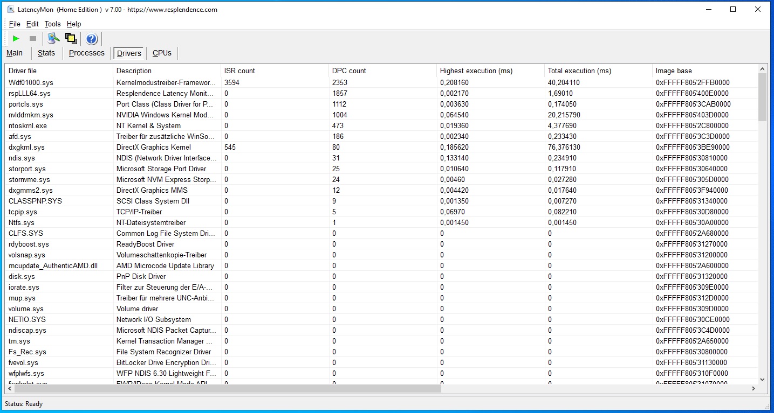This screenshot has width=774, height=413.
Task: Select the ntoskrnl.exe driver row
Action: pyautogui.click(x=381, y=125)
